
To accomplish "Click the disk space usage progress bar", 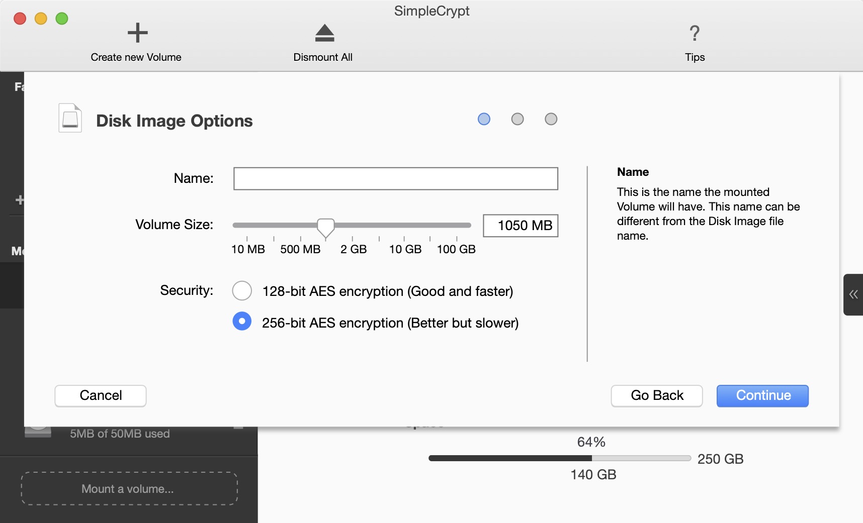I will coord(560,458).
